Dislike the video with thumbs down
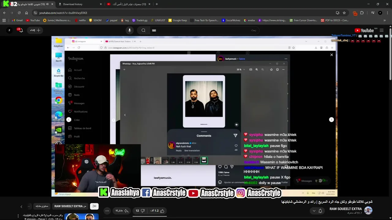 [140, 211]
